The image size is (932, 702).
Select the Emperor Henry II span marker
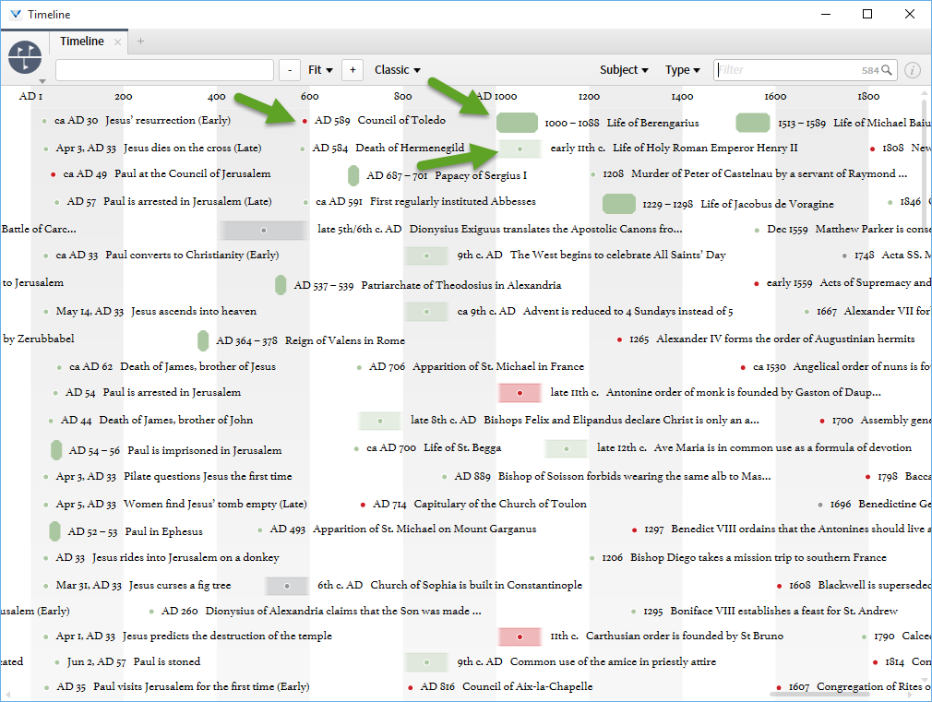coord(520,149)
